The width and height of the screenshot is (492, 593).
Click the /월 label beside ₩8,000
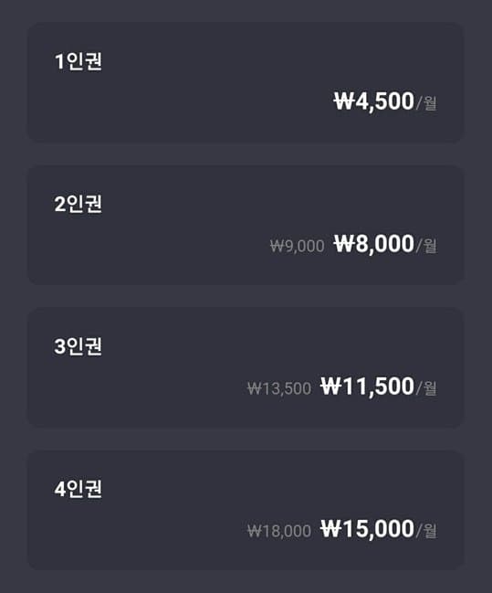pyautogui.click(x=426, y=246)
